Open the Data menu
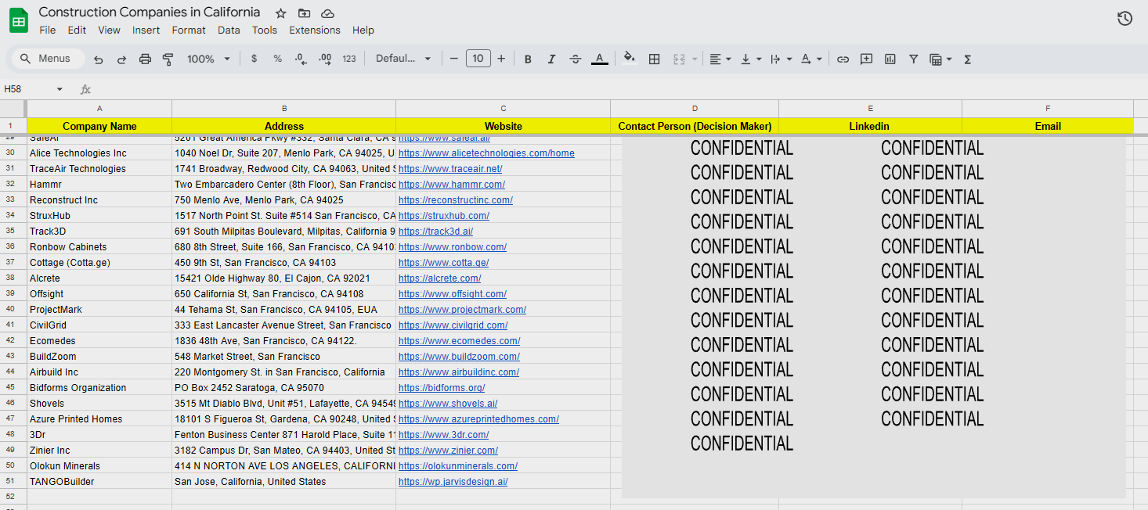The height and width of the screenshot is (510, 1148). point(229,30)
